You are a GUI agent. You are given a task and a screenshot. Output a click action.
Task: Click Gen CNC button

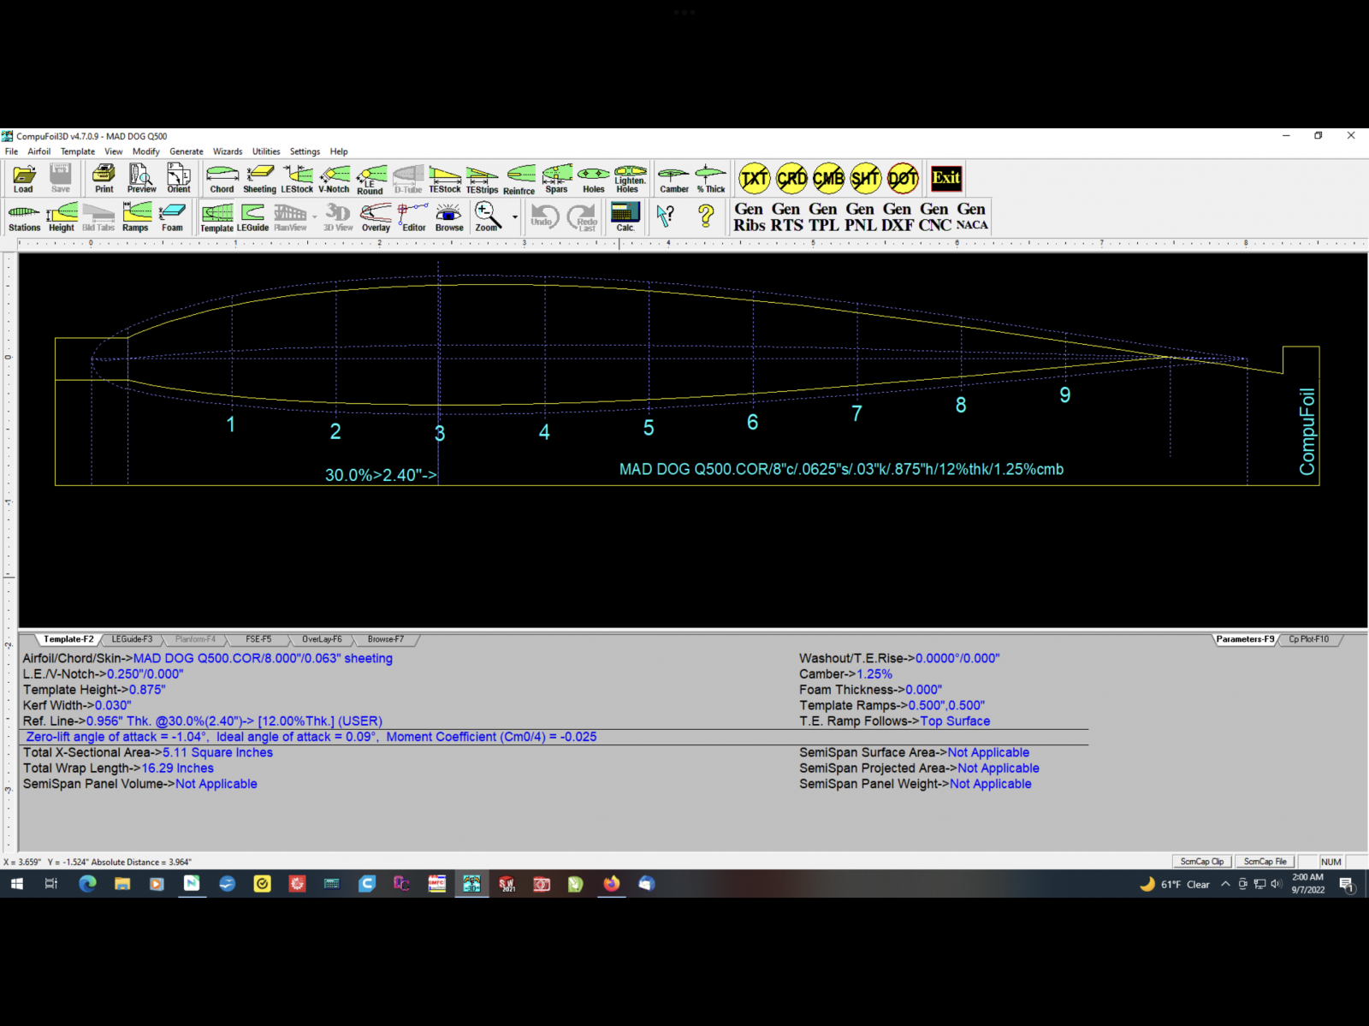[x=934, y=216]
